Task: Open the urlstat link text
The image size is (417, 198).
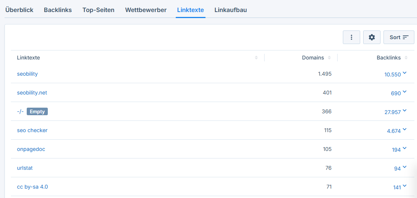Action: [25, 168]
